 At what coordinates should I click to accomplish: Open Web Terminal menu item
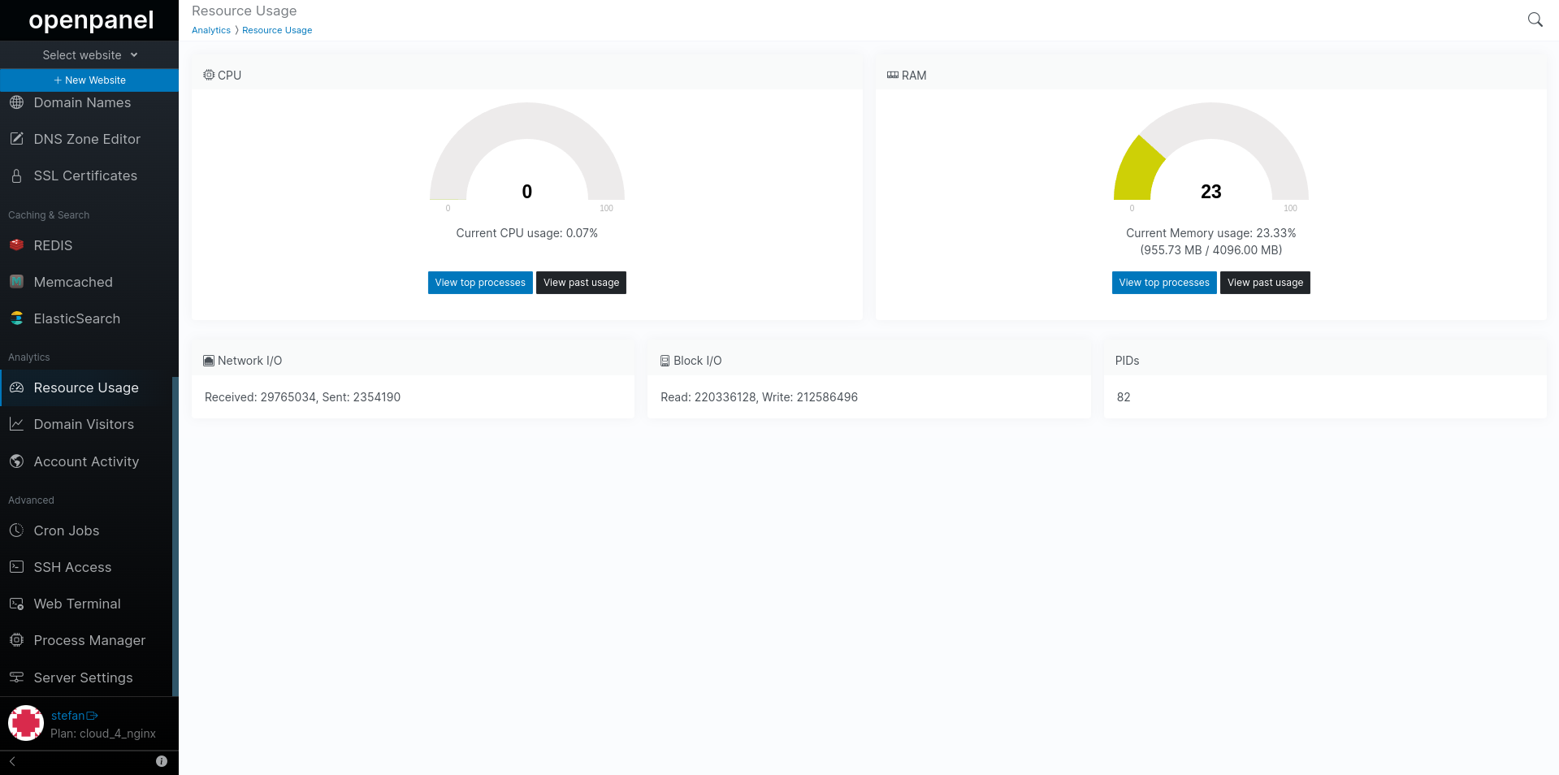(86, 604)
